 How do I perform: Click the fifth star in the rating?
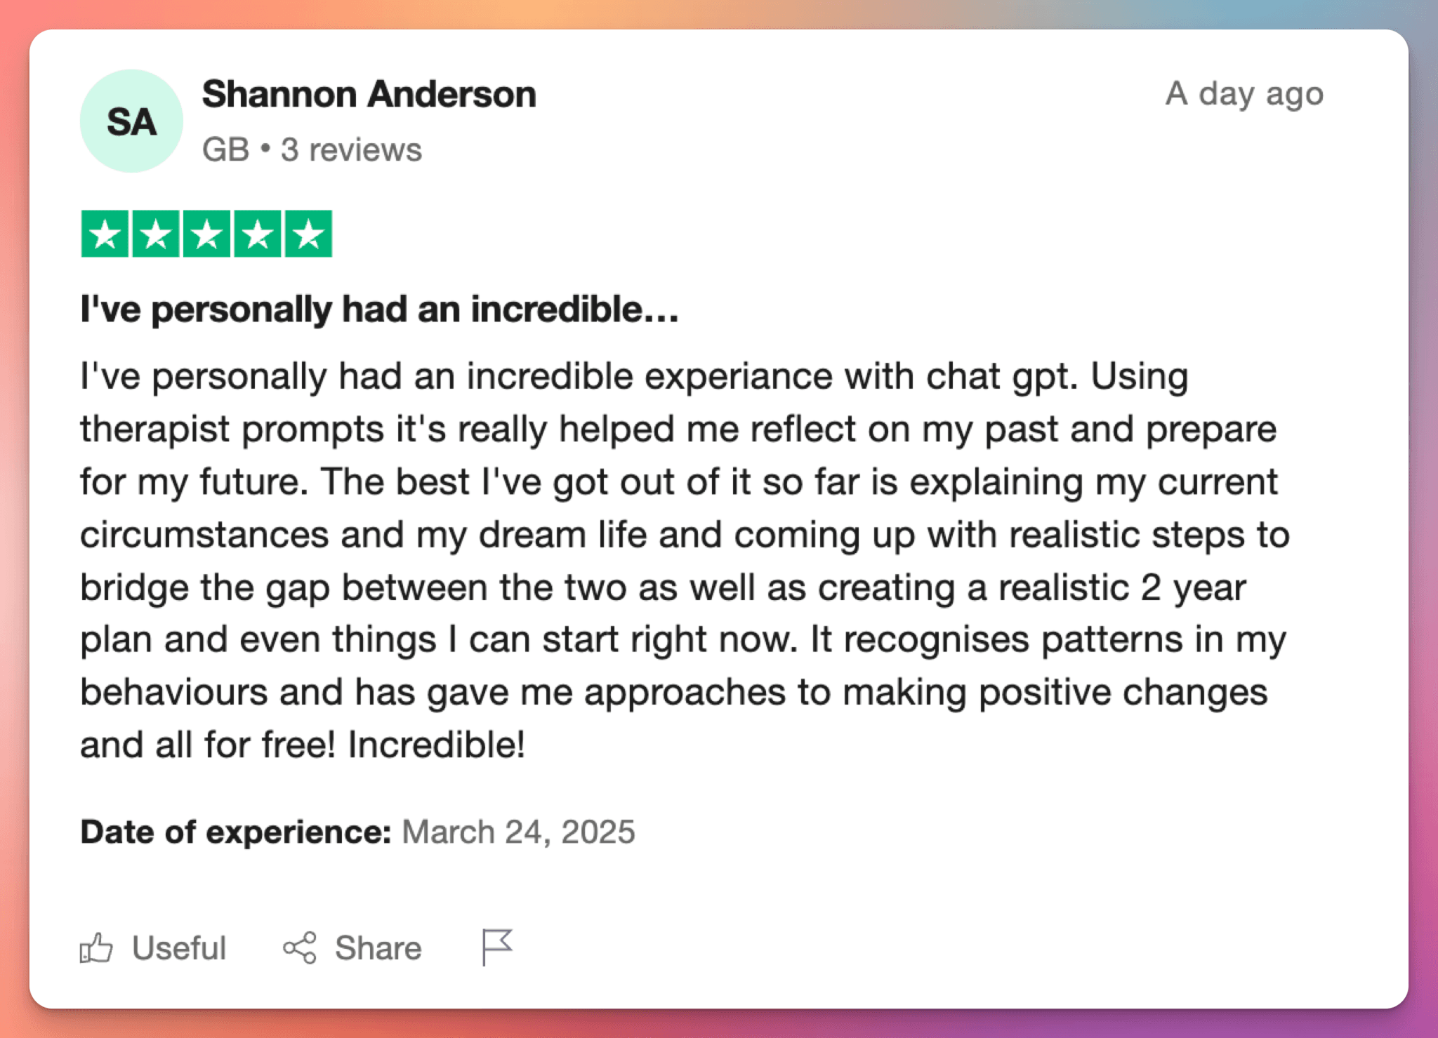pos(308,234)
